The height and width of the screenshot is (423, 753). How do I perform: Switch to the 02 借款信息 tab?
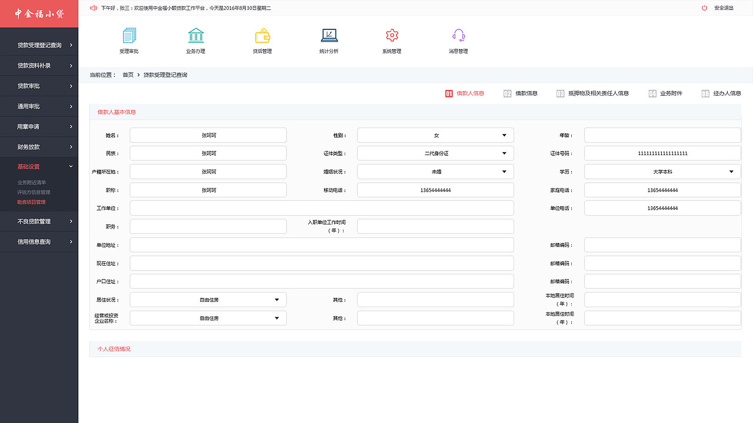(521, 93)
